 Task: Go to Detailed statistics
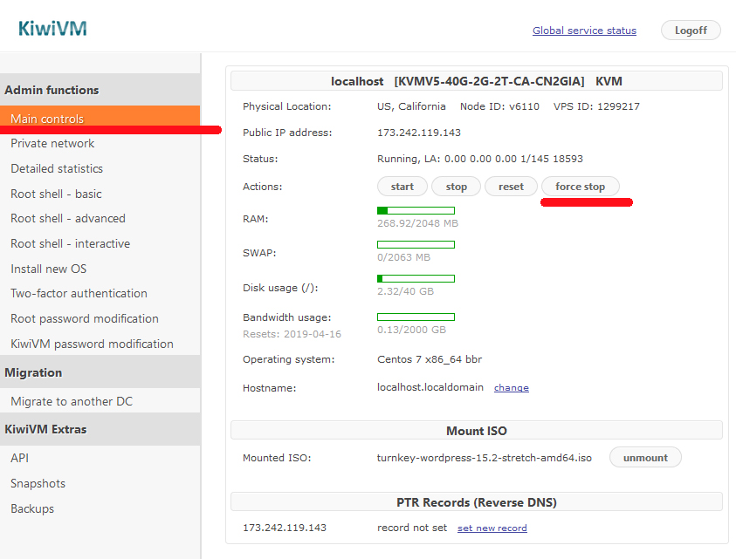[x=57, y=168]
